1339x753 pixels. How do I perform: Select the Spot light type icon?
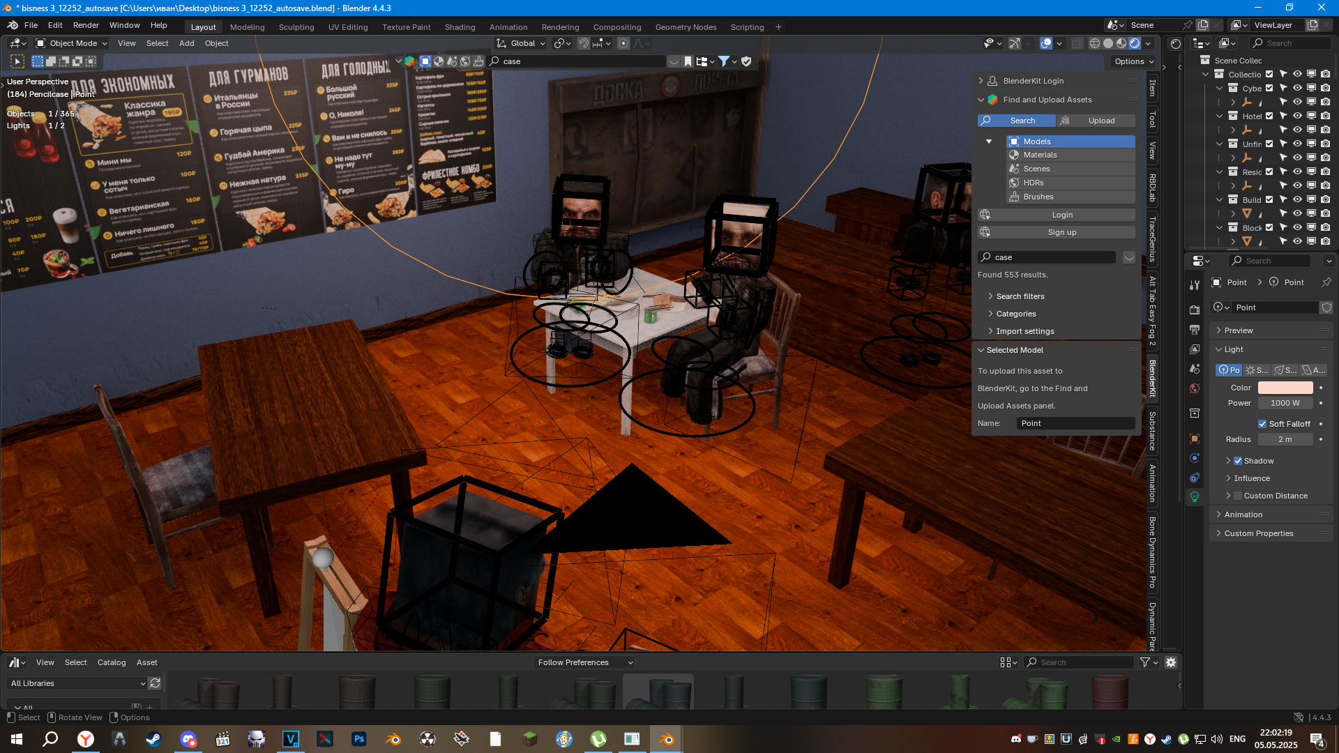pos(1285,370)
